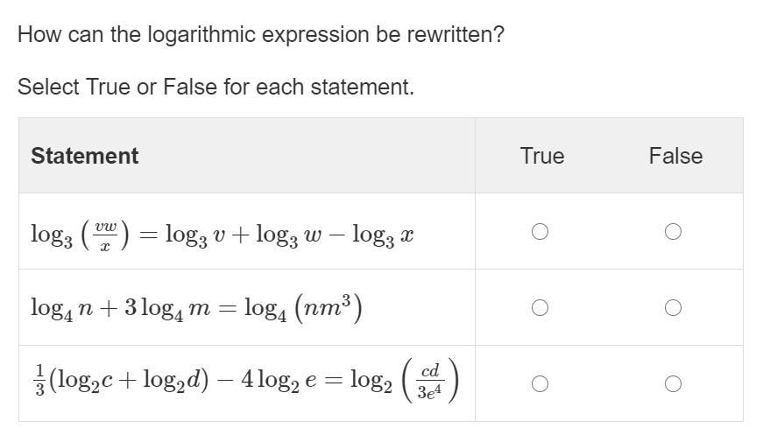Viewport: 770px width, 435px height.
Task: Select False for the log base 3 statement
Action: coord(673,232)
